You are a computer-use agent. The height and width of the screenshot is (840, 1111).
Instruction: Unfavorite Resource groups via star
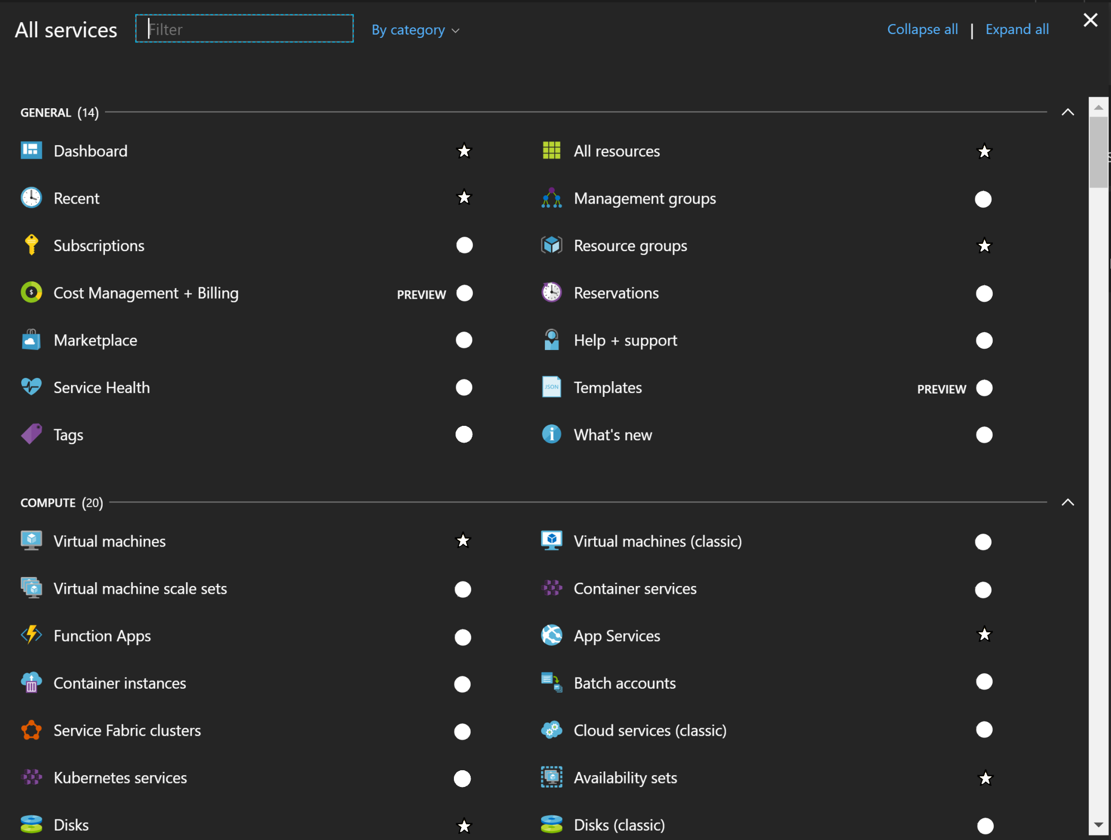coord(984,246)
